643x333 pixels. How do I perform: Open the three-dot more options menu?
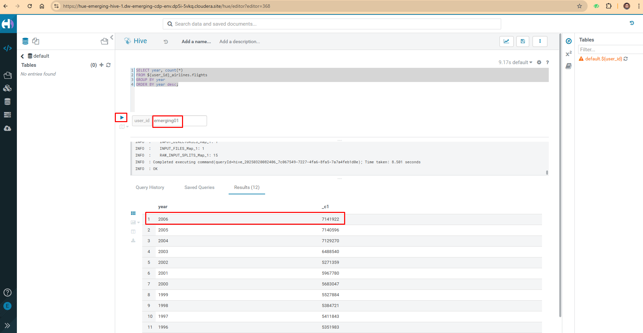(540, 41)
